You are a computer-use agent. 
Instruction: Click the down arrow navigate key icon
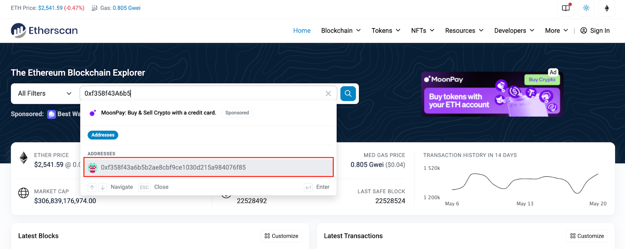tap(102, 187)
